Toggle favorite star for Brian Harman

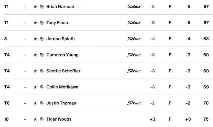[x=35, y=7]
